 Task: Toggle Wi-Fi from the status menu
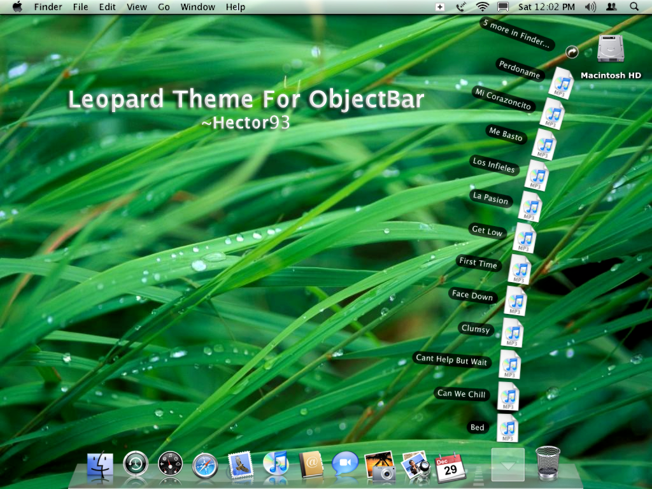(482, 7)
